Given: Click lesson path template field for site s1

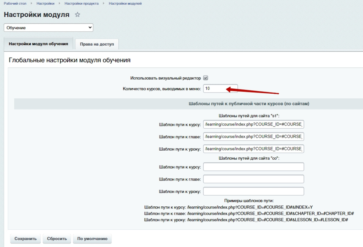Looking at the screenshot, I should point(253,149).
